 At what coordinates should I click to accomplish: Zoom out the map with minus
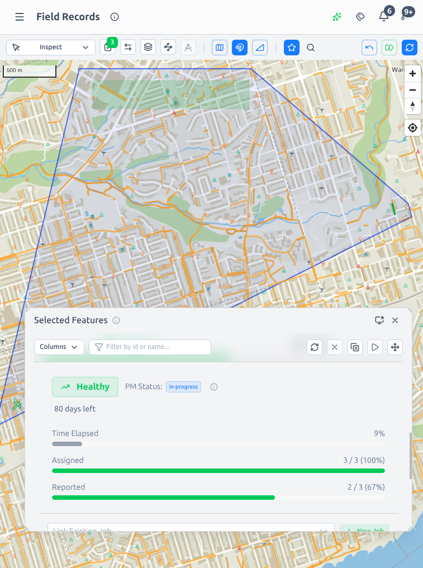pyautogui.click(x=412, y=90)
